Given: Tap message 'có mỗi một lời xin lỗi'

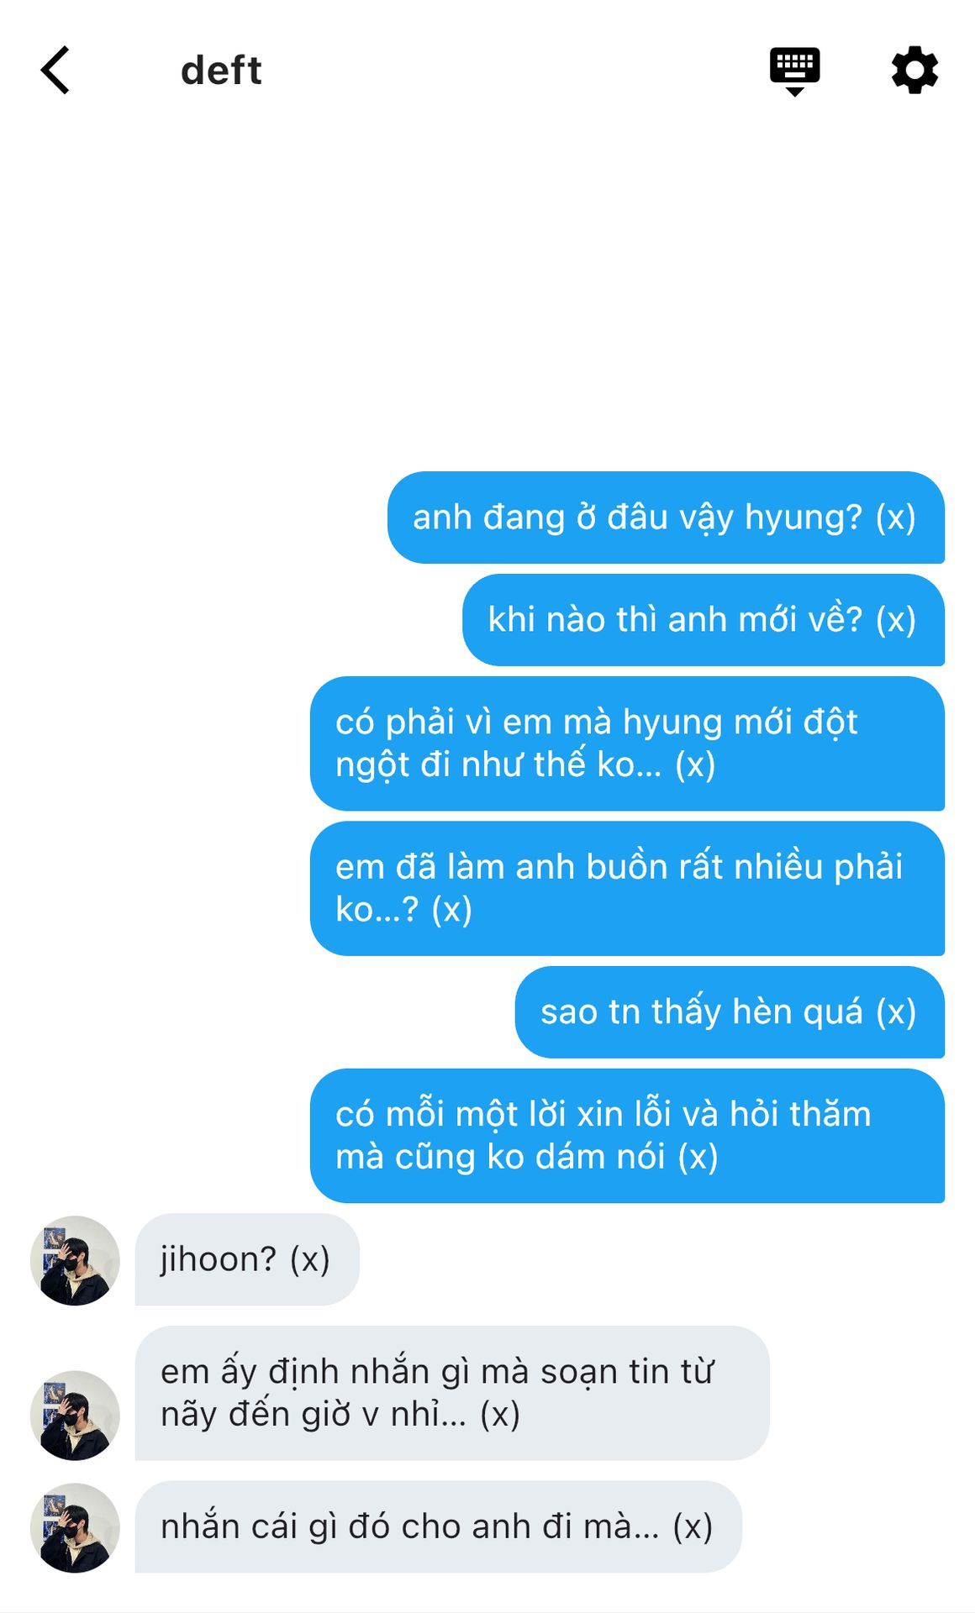Looking at the screenshot, I should 627,1136.
